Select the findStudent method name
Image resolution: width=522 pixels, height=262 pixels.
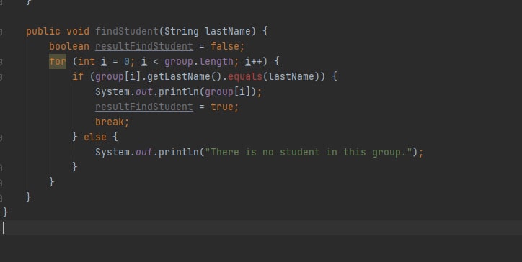click(x=126, y=31)
